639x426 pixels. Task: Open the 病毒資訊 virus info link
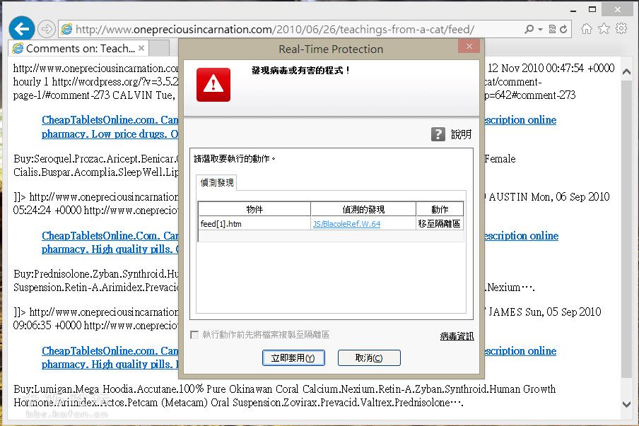(x=457, y=336)
